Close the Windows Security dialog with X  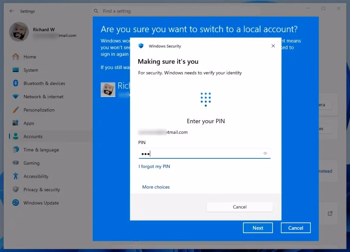273,46
